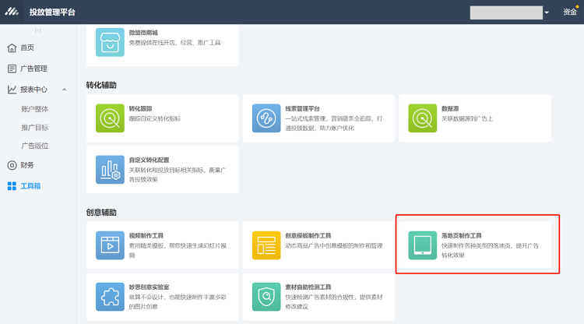Open 报表中心 in sidebar
This screenshot has height=324, width=584.
click(34, 90)
